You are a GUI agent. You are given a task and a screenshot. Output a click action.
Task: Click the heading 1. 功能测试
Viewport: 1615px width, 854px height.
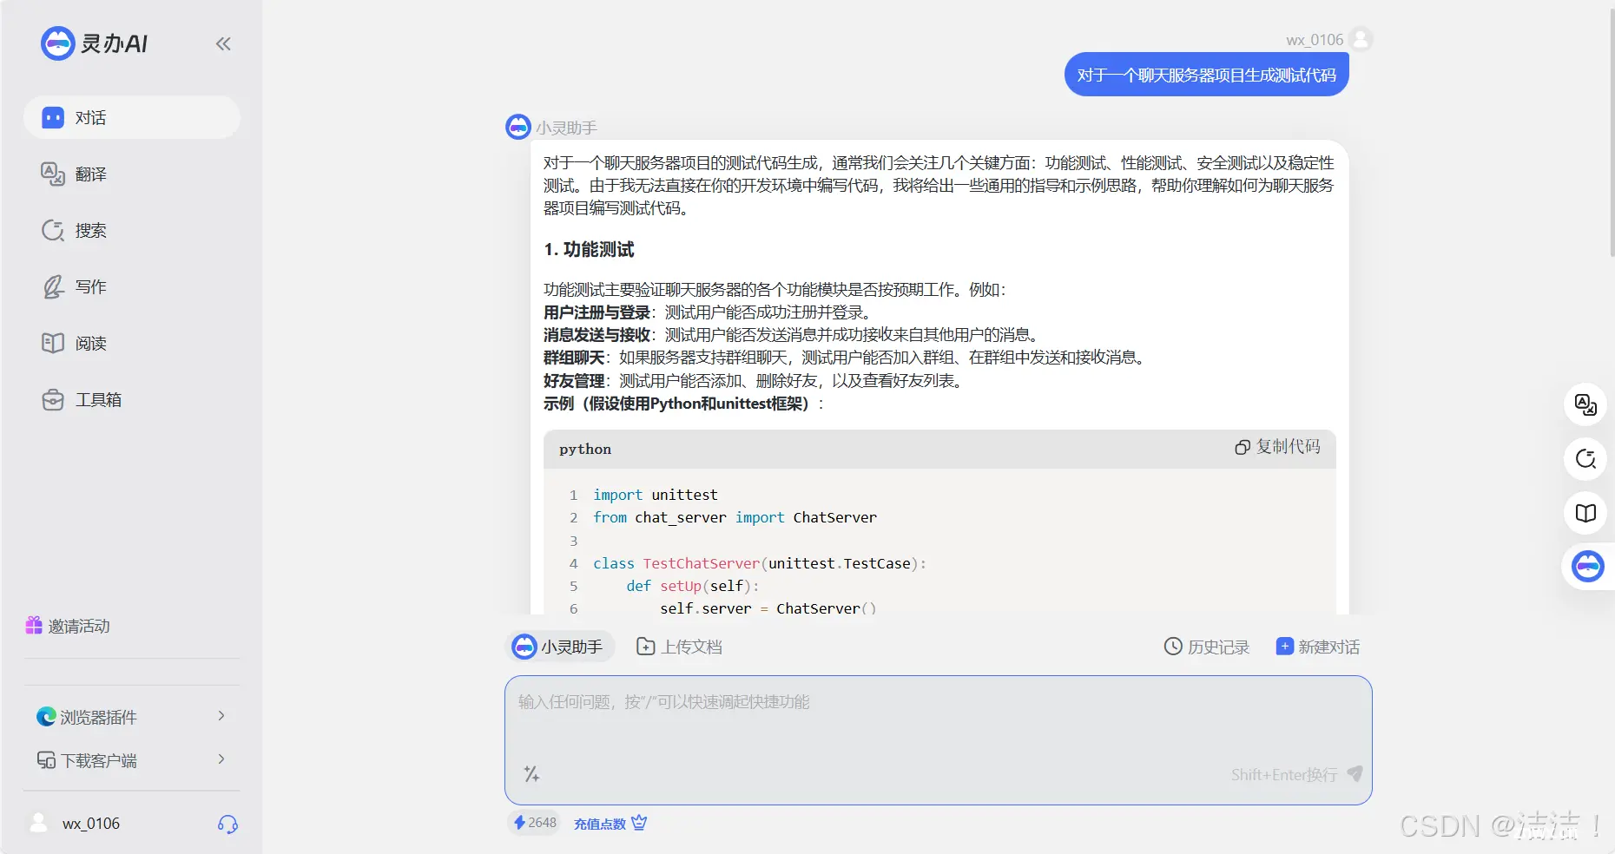(x=589, y=250)
